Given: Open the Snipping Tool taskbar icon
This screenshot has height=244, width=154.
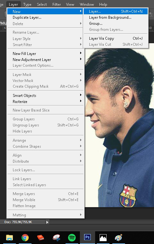Looking at the screenshot, I should (56, 238).
